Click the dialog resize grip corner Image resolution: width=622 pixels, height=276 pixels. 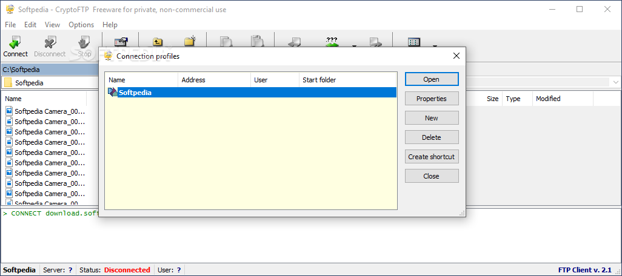462,213
